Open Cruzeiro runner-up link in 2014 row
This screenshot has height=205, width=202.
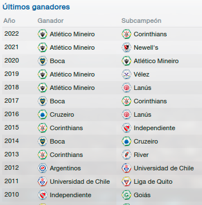(x=146, y=141)
